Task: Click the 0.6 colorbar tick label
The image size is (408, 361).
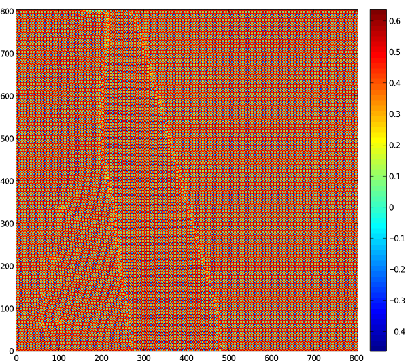Action: coord(395,21)
